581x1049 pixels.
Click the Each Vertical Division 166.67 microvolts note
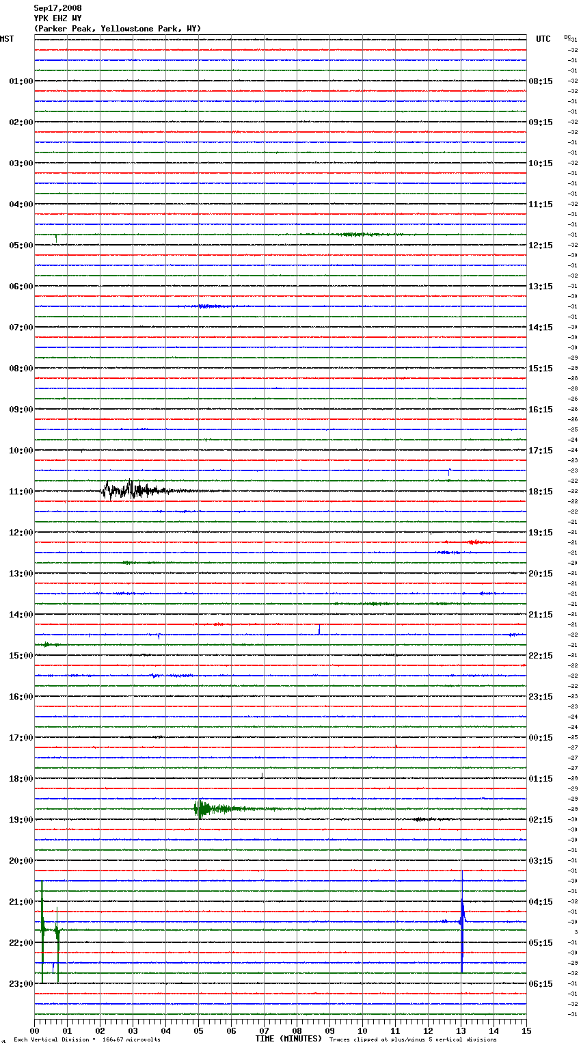pyautogui.click(x=87, y=1039)
